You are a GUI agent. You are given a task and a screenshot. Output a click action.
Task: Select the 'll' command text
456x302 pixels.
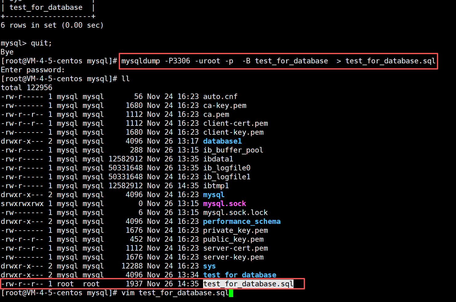coord(126,79)
